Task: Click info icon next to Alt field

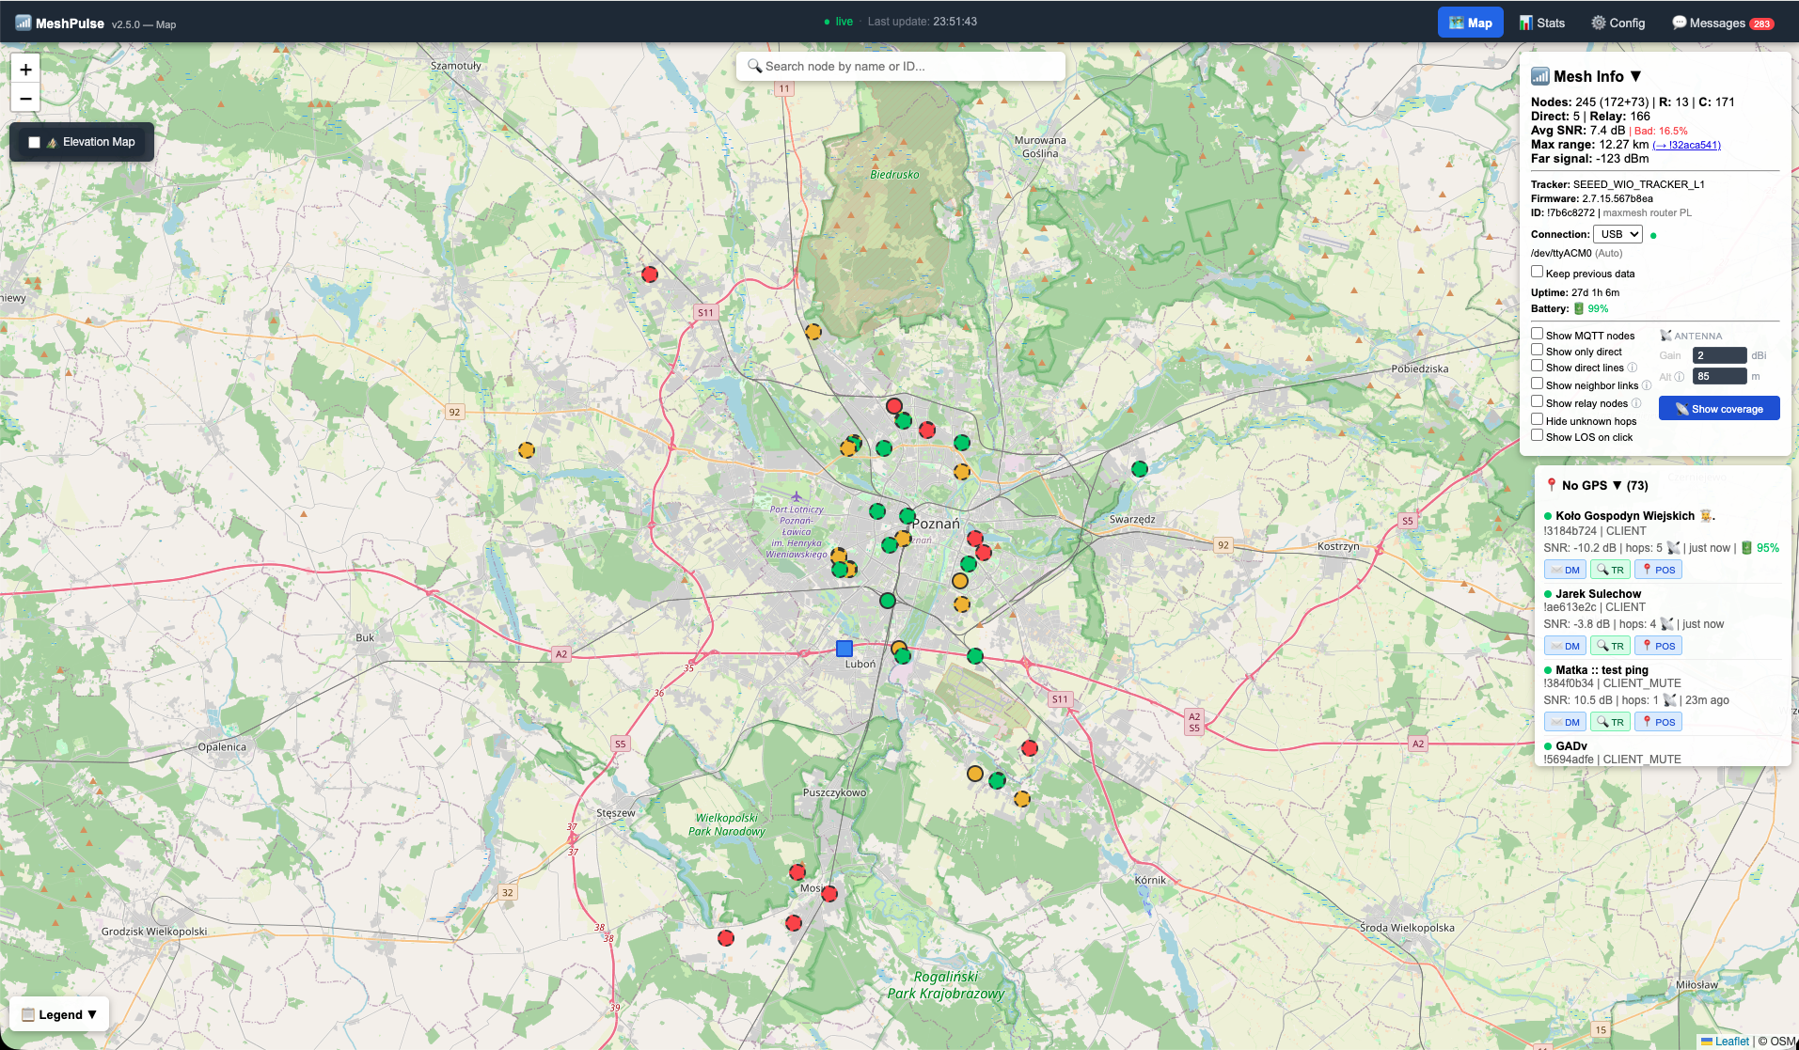Action: tap(1680, 377)
